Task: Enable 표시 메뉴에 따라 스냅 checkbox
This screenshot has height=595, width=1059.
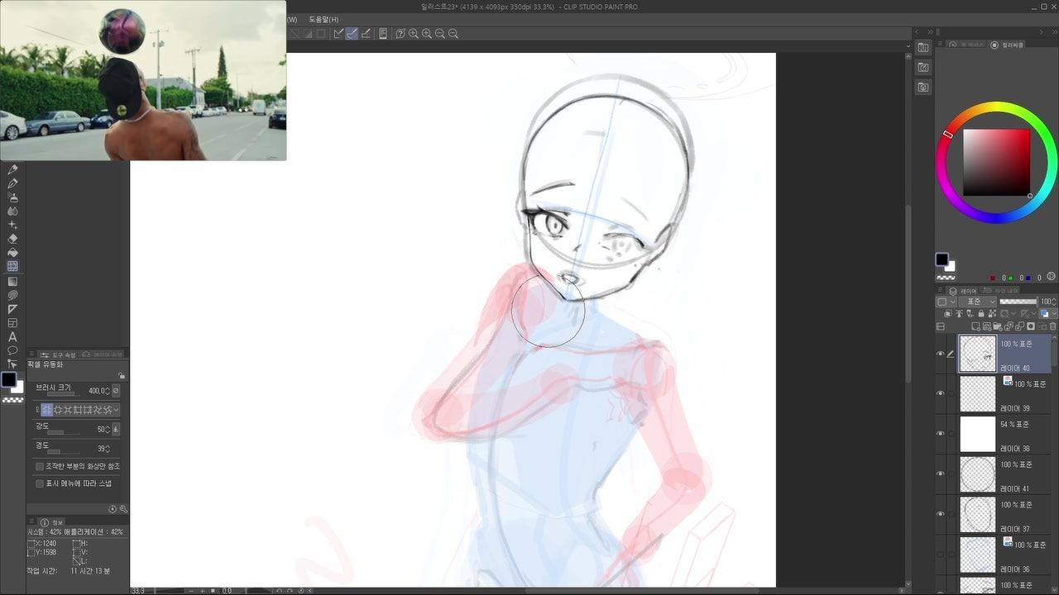Action: pyautogui.click(x=40, y=483)
